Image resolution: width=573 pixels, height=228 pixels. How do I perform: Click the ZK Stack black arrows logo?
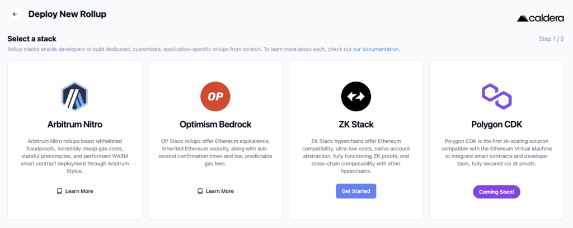356,96
